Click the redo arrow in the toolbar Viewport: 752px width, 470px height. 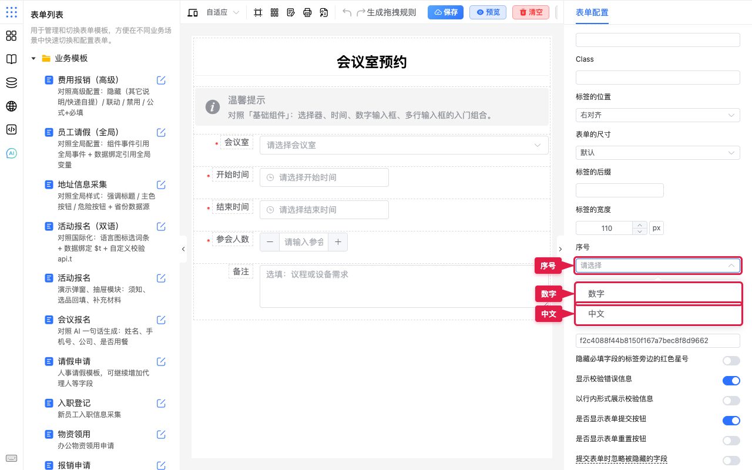361,12
